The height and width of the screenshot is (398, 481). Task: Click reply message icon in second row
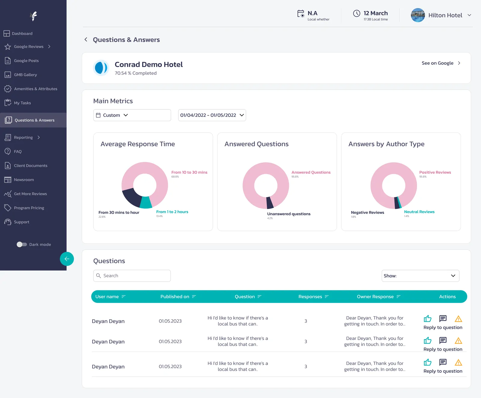[443, 340]
